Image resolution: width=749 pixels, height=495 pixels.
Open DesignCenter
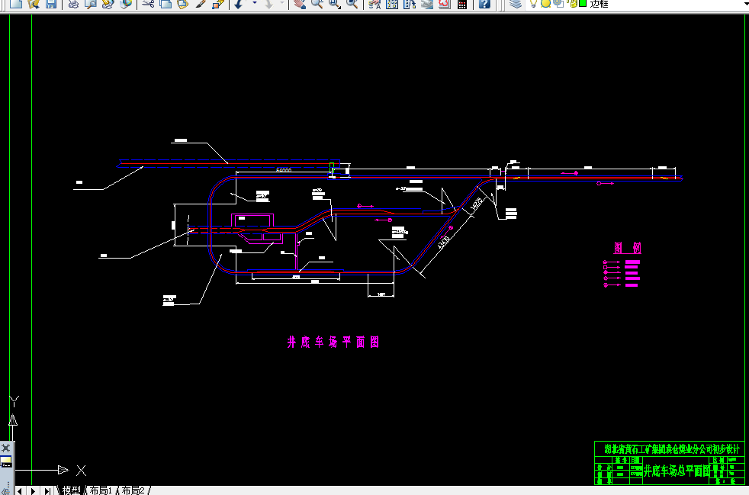392,4
